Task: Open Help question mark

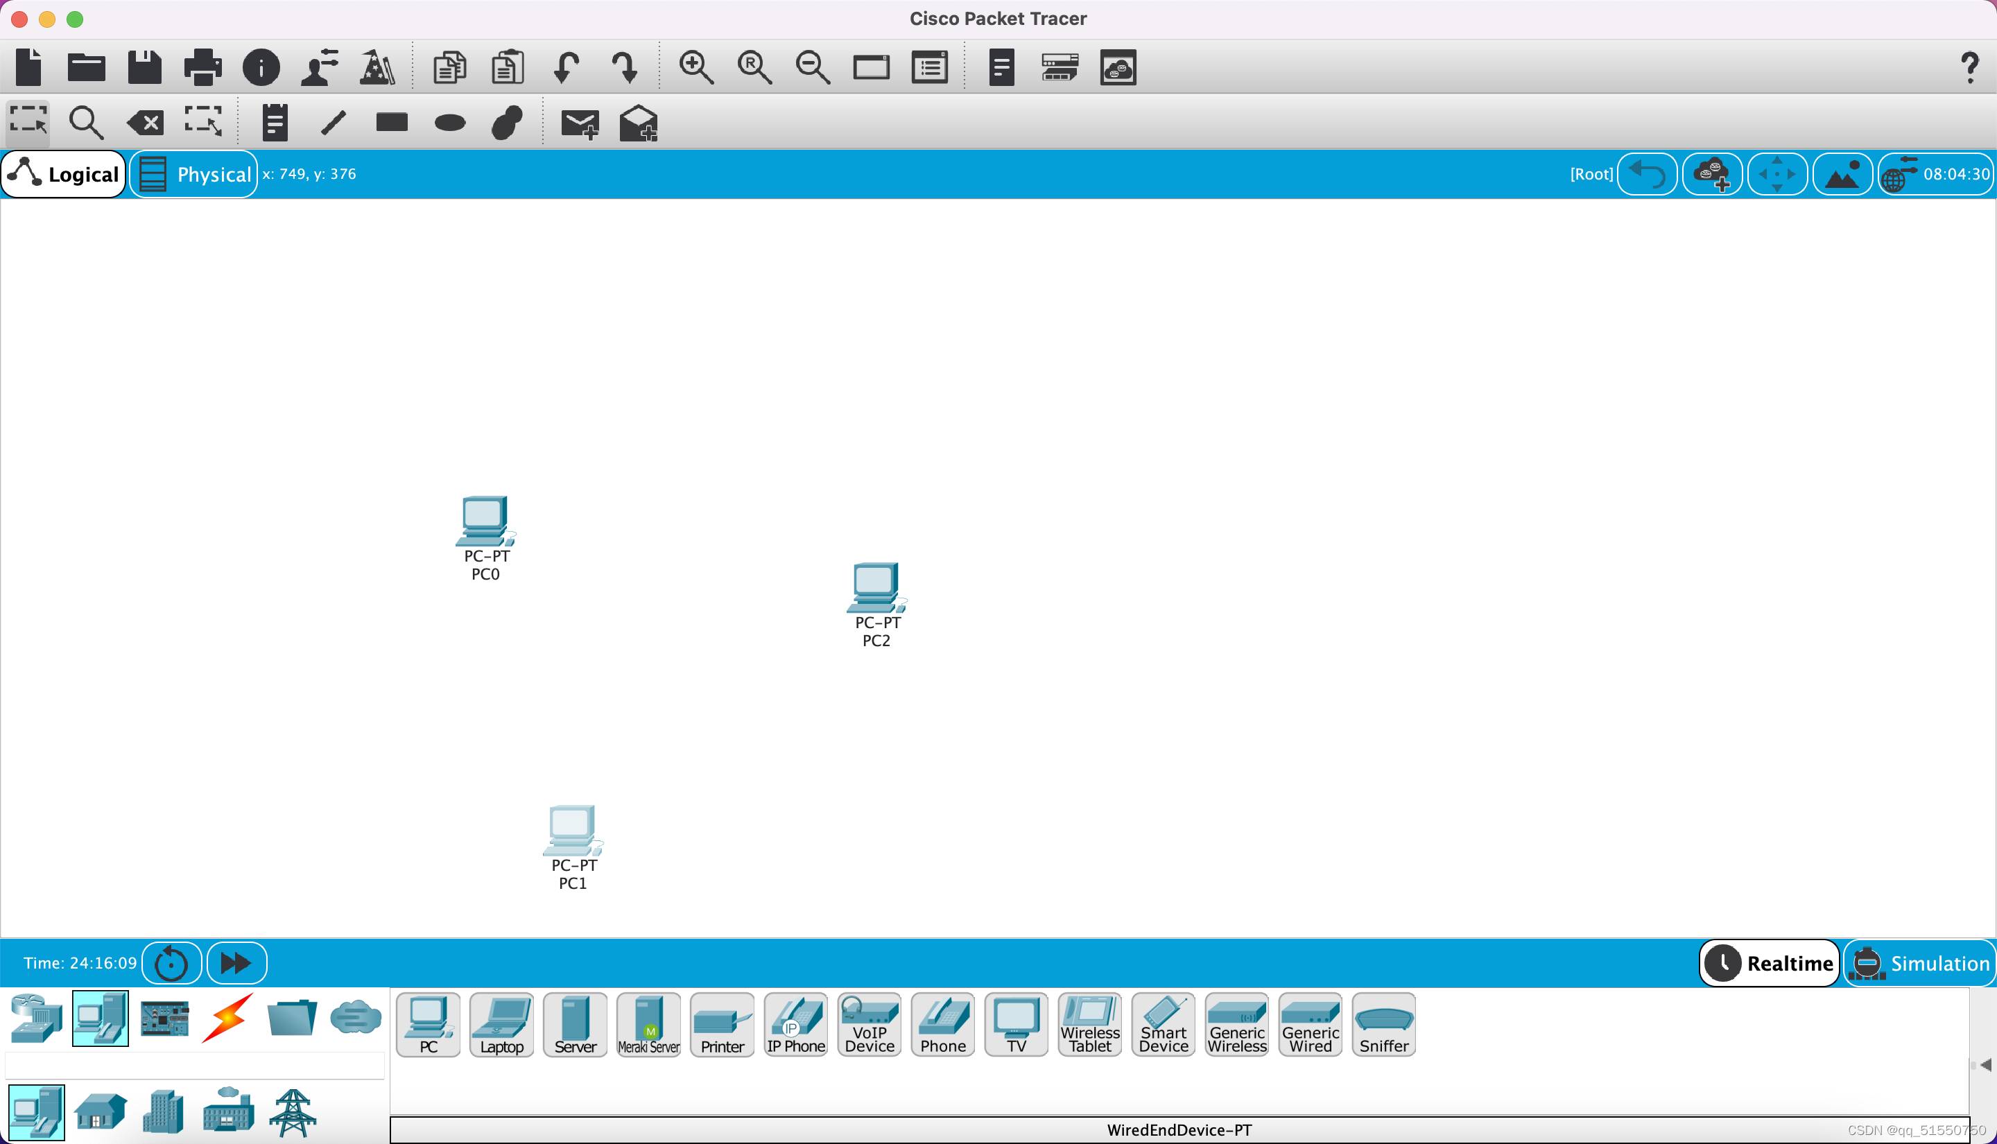Action: click(1969, 67)
